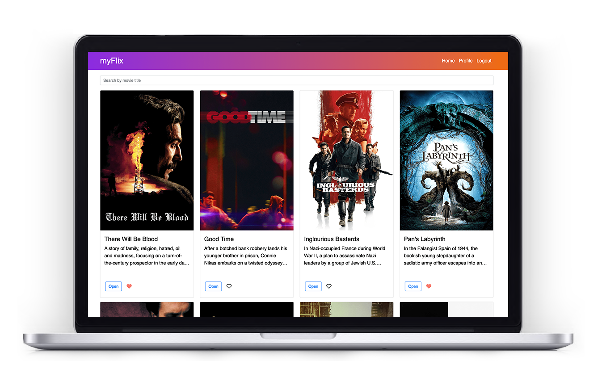Open the Good Time movie card

[213, 286]
